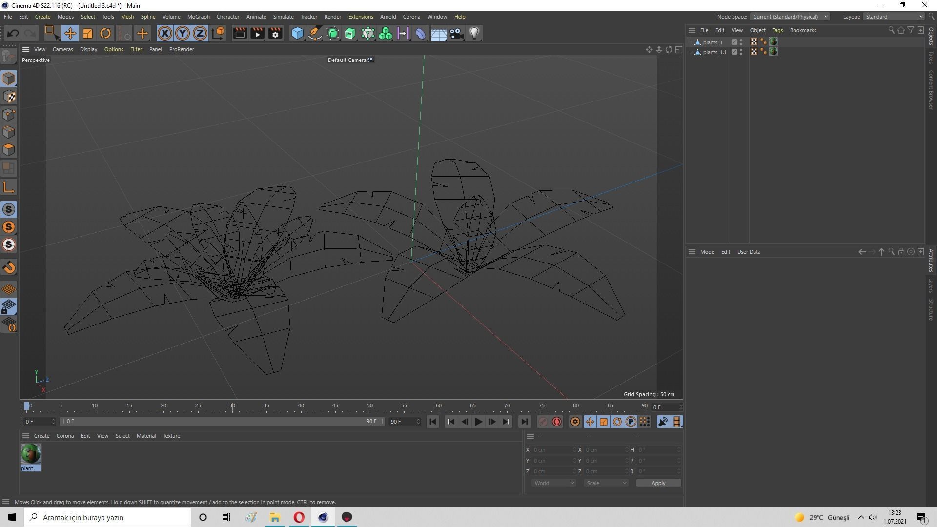
Task: Click the search icon in Objects manager
Action: [891, 30]
